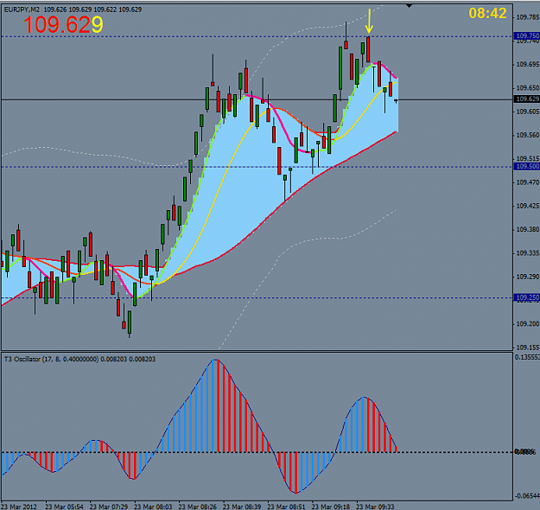540x510 pixels.
Task: Select the blue 109.250 level label
Action: coord(527,297)
